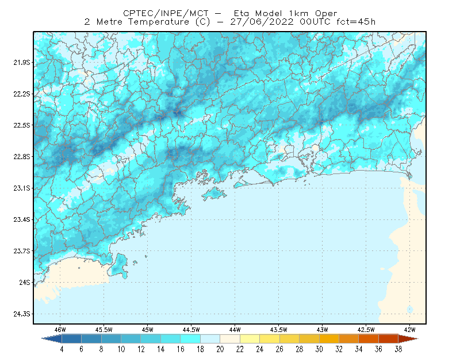The image size is (460, 355).
Task: Click the 42W longitude axis label
Action: [x=409, y=330]
